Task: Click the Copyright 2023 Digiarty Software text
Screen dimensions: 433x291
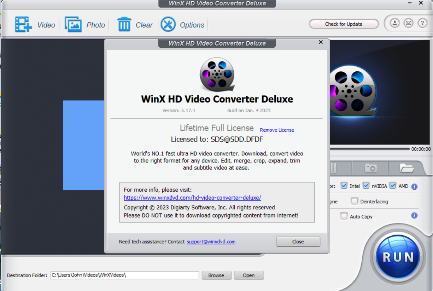Action: tap(199, 208)
